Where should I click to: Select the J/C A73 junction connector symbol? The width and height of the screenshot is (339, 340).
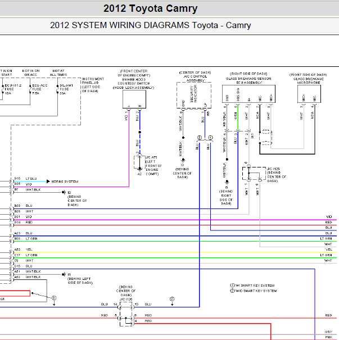pos(139,162)
